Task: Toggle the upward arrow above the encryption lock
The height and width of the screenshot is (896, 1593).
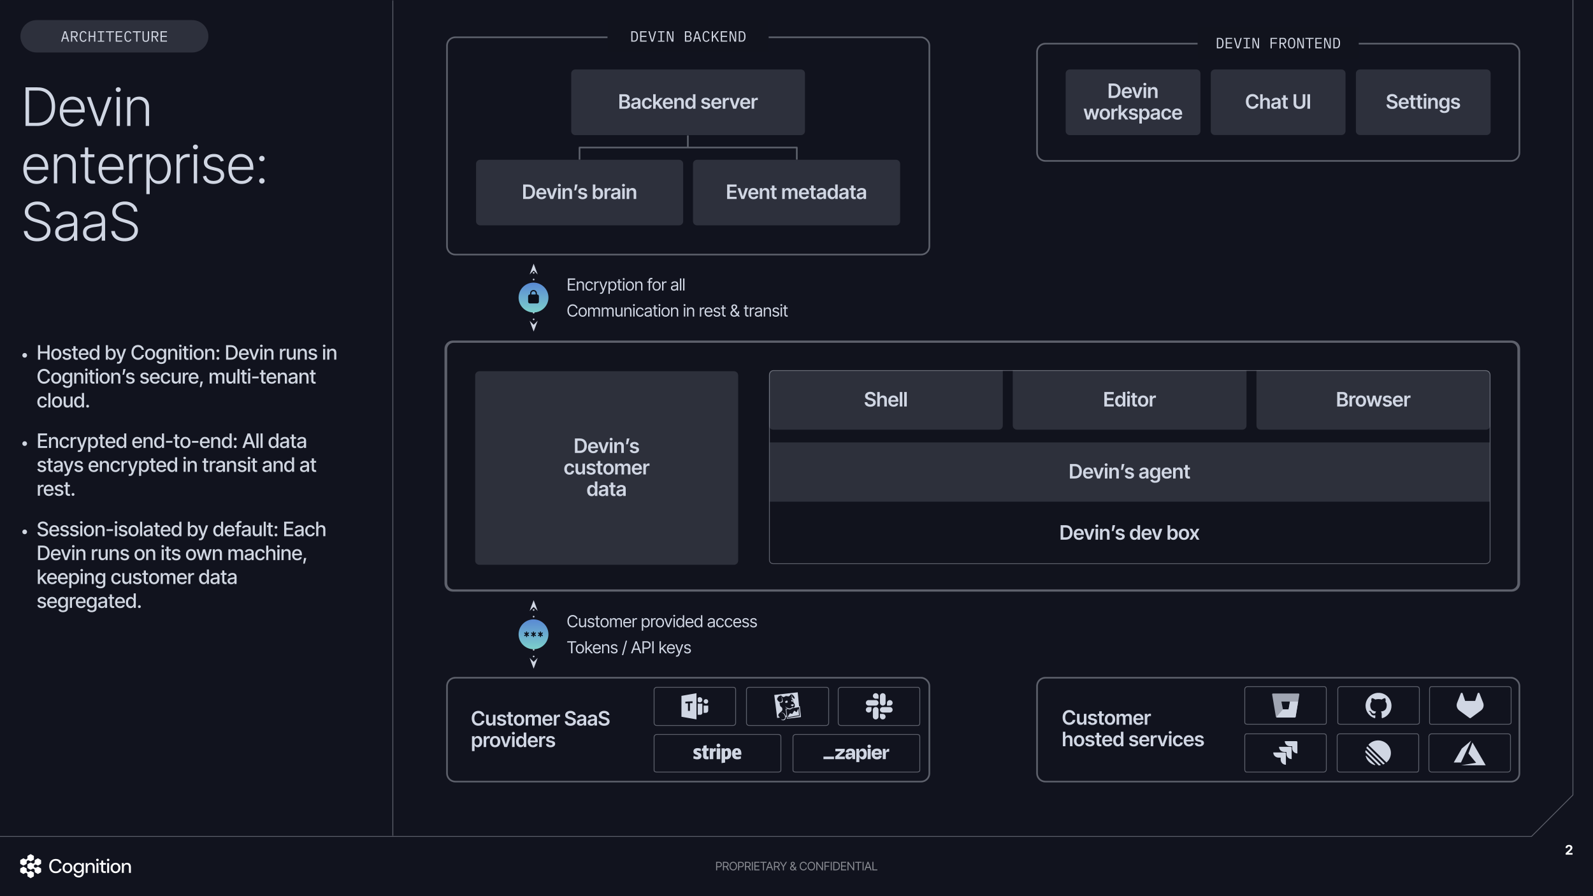Action: click(x=533, y=268)
